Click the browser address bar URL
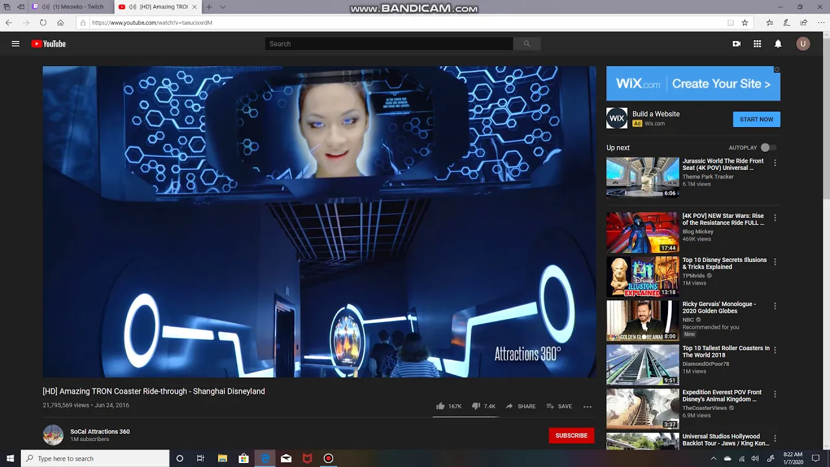The width and height of the screenshot is (830, 467). pos(152,23)
